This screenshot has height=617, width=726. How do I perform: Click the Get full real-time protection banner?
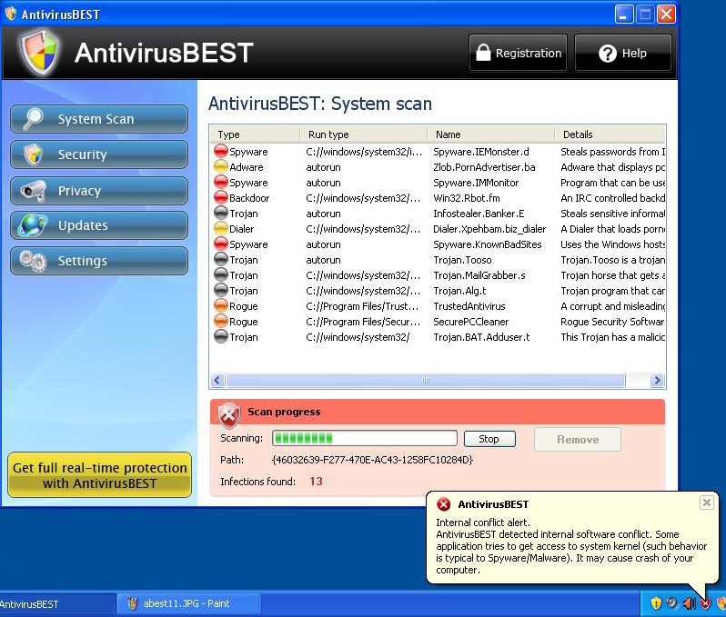coord(100,475)
